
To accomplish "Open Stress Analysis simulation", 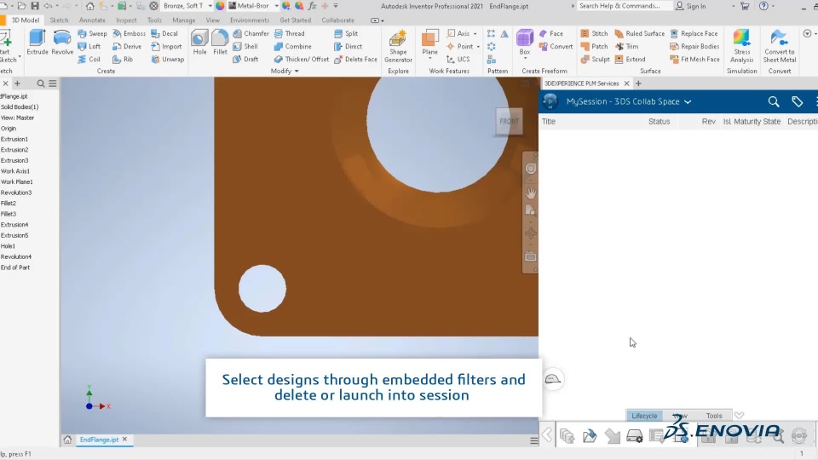I will click(742, 46).
